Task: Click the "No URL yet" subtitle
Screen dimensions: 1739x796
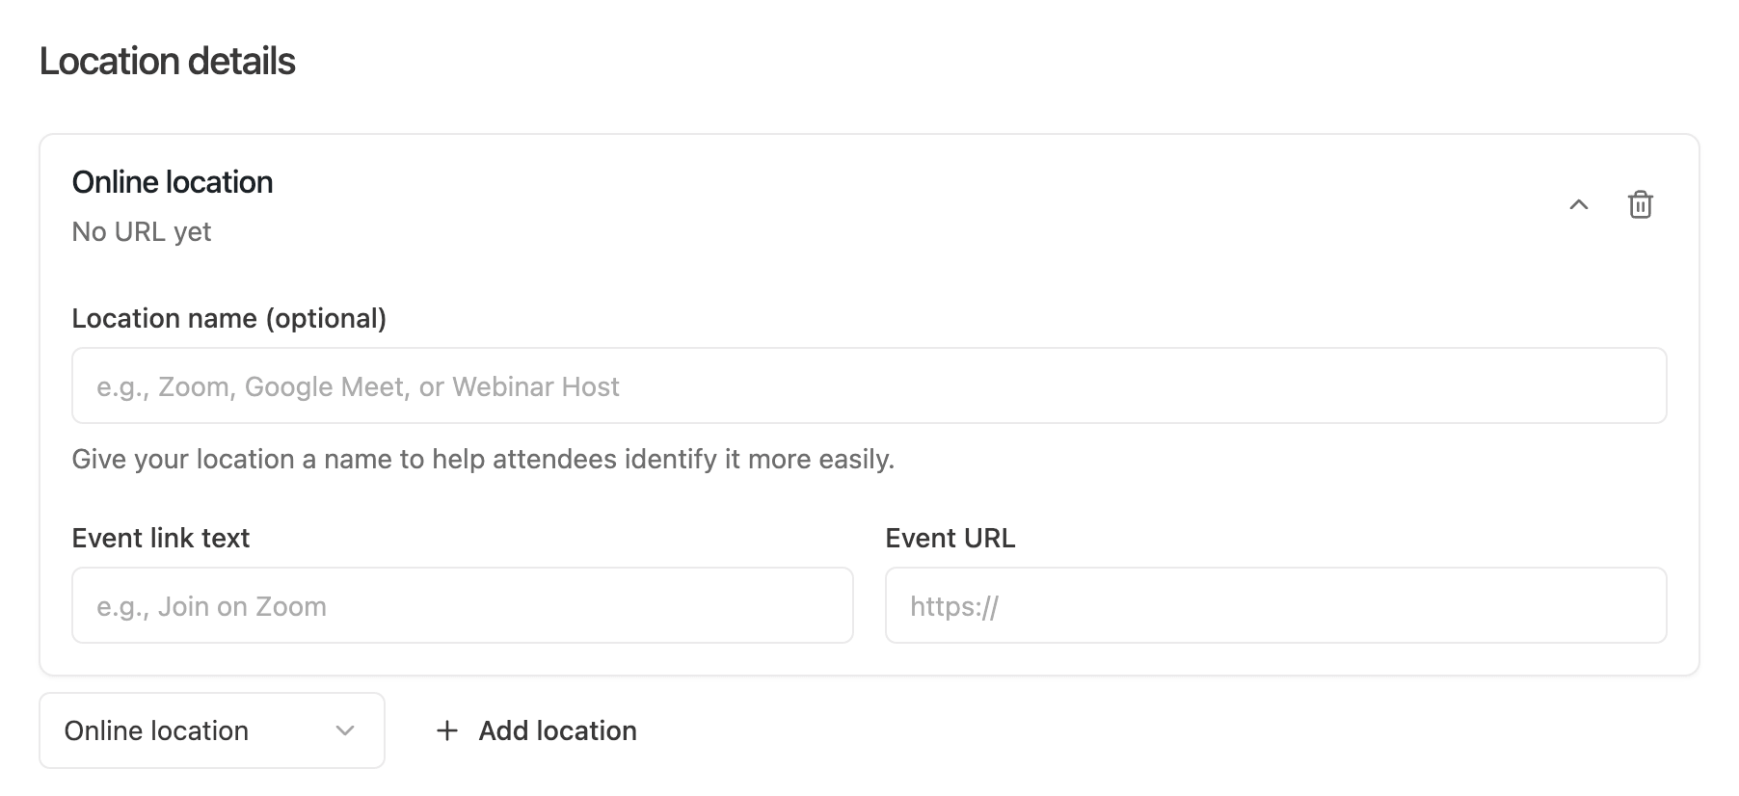Action: point(142,231)
